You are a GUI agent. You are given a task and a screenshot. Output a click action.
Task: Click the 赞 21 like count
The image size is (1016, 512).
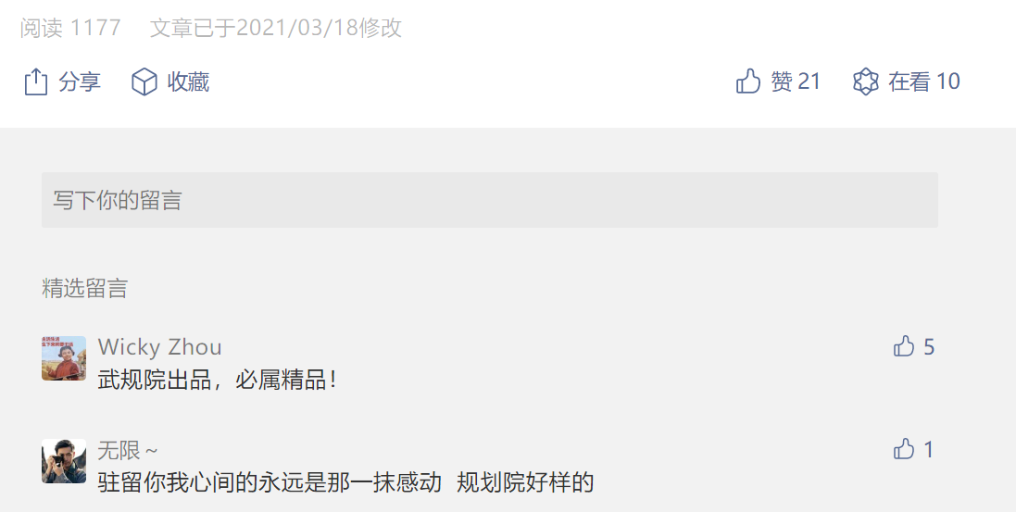[x=796, y=81]
